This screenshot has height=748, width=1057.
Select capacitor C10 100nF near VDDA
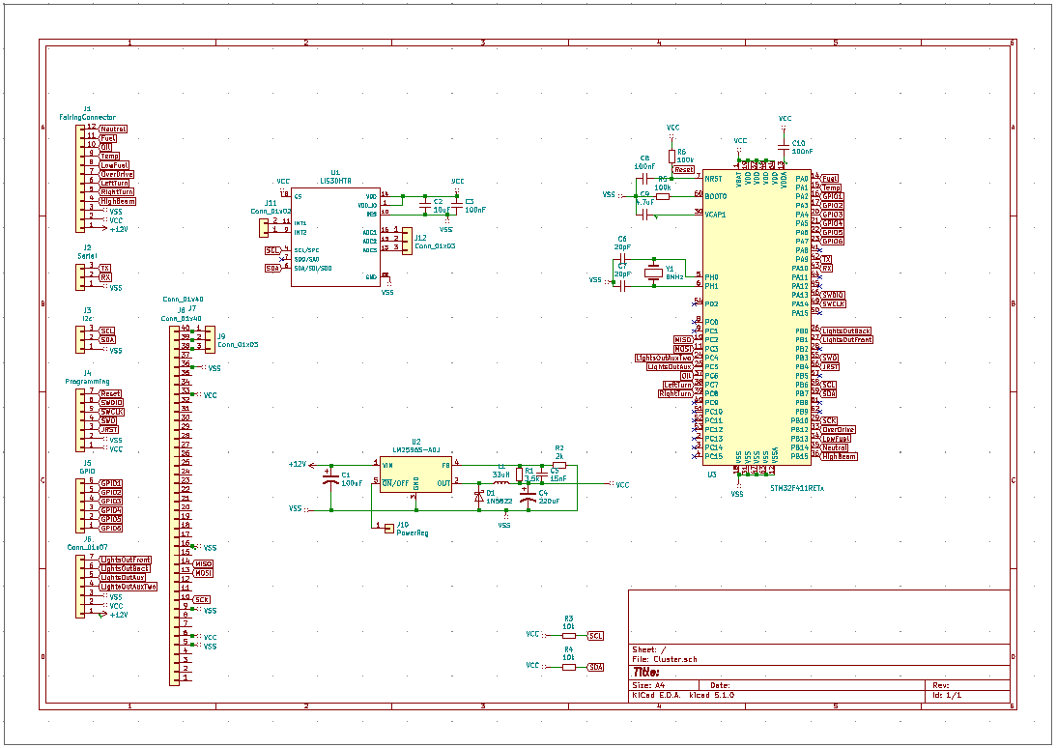click(x=784, y=146)
